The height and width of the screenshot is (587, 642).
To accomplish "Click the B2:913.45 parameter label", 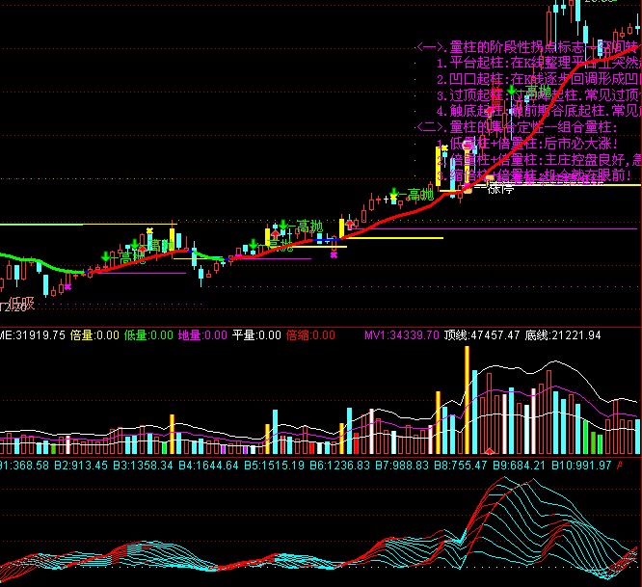I will (81, 466).
